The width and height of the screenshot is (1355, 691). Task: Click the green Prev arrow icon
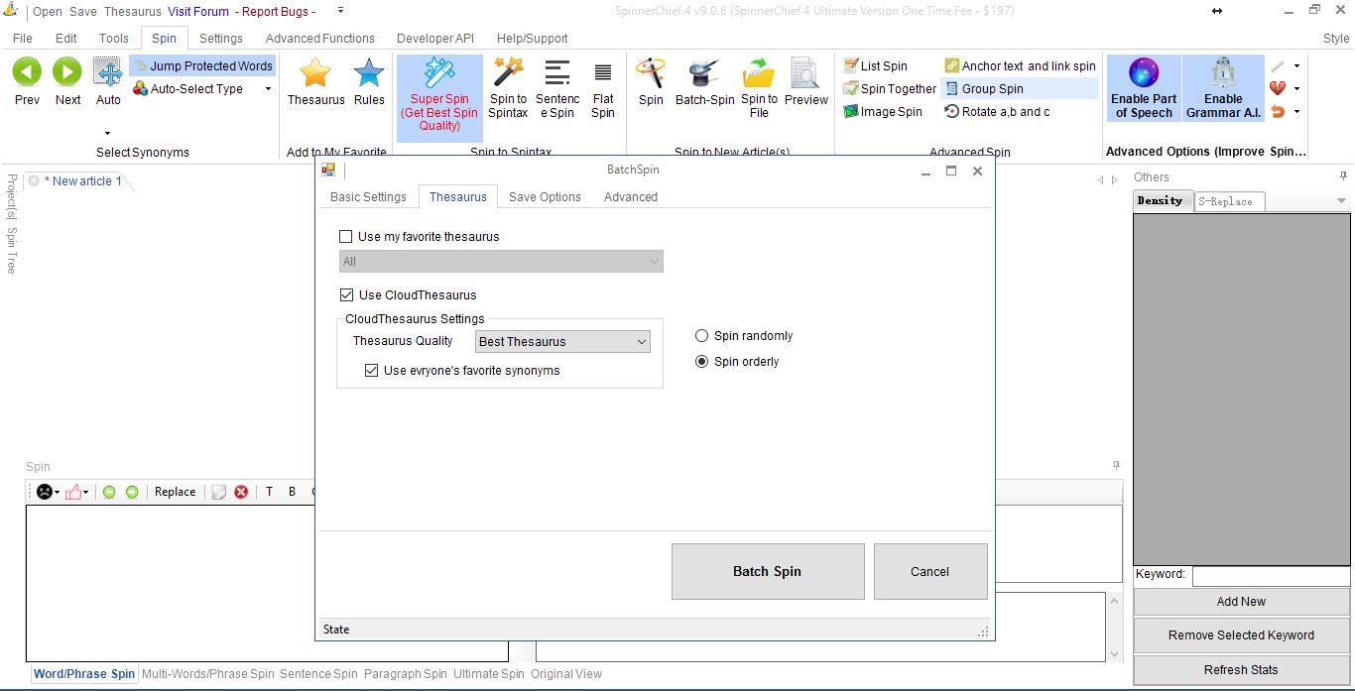tap(27, 72)
